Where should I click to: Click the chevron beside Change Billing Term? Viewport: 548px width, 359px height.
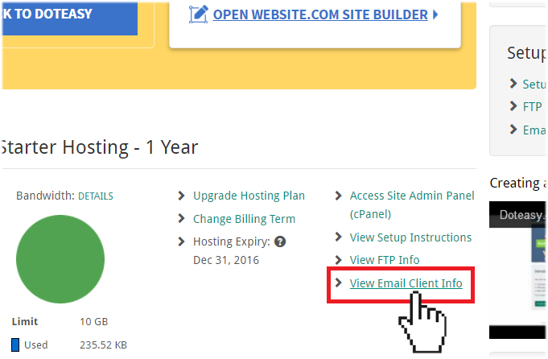(181, 218)
